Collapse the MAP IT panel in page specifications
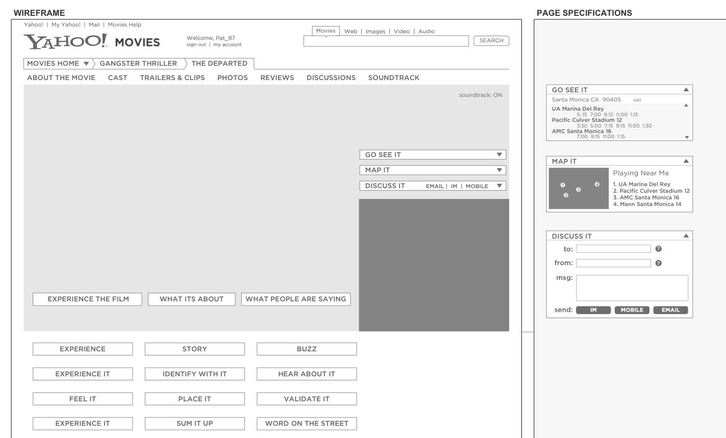 [686, 161]
